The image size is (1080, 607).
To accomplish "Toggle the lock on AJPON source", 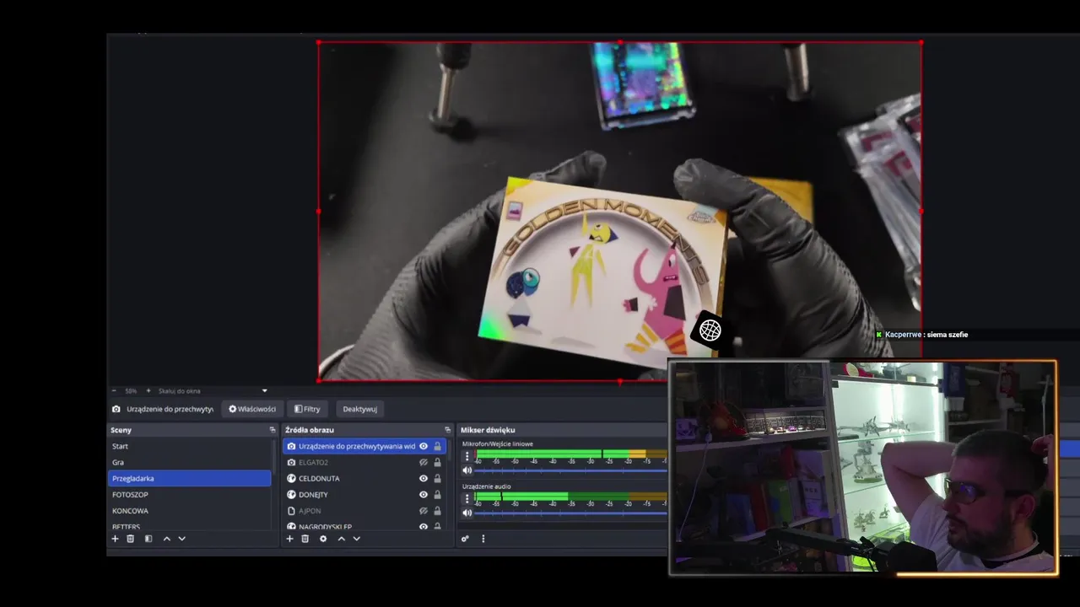I will [437, 511].
